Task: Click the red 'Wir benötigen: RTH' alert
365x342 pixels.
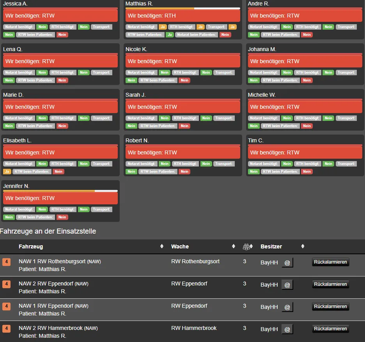Action: [x=182, y=16]
